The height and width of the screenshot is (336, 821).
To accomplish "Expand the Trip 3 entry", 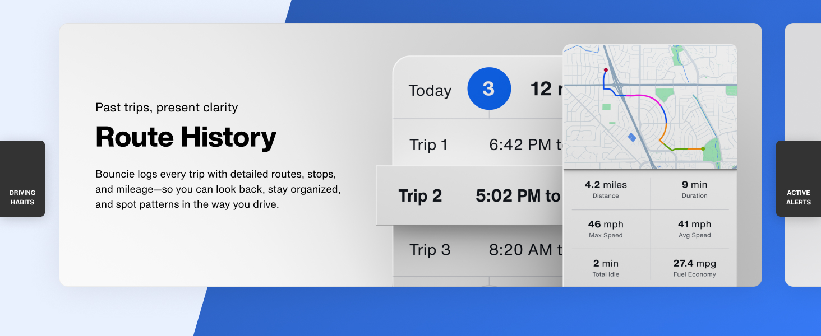I will (429, 250).
